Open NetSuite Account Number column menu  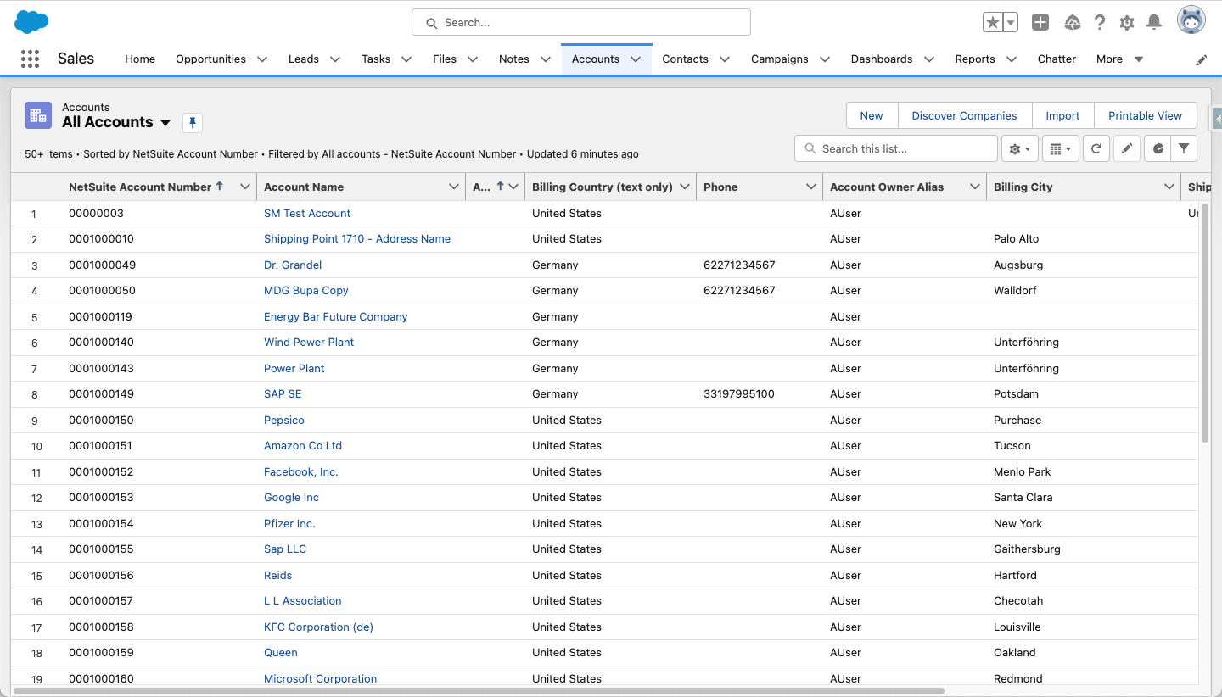(x=245, y=187)
